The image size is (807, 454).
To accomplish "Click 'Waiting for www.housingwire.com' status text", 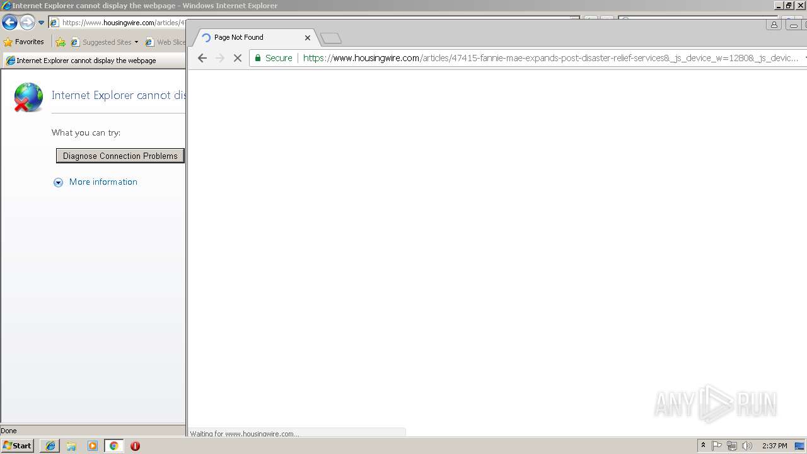I will tap(245, 434).
